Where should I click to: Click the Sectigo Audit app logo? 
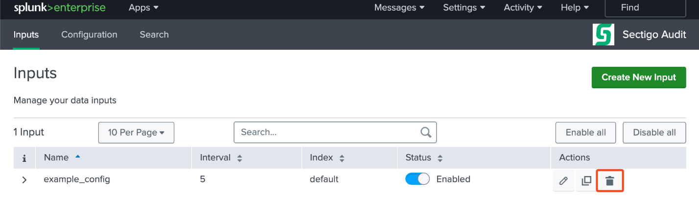point(603,35)
